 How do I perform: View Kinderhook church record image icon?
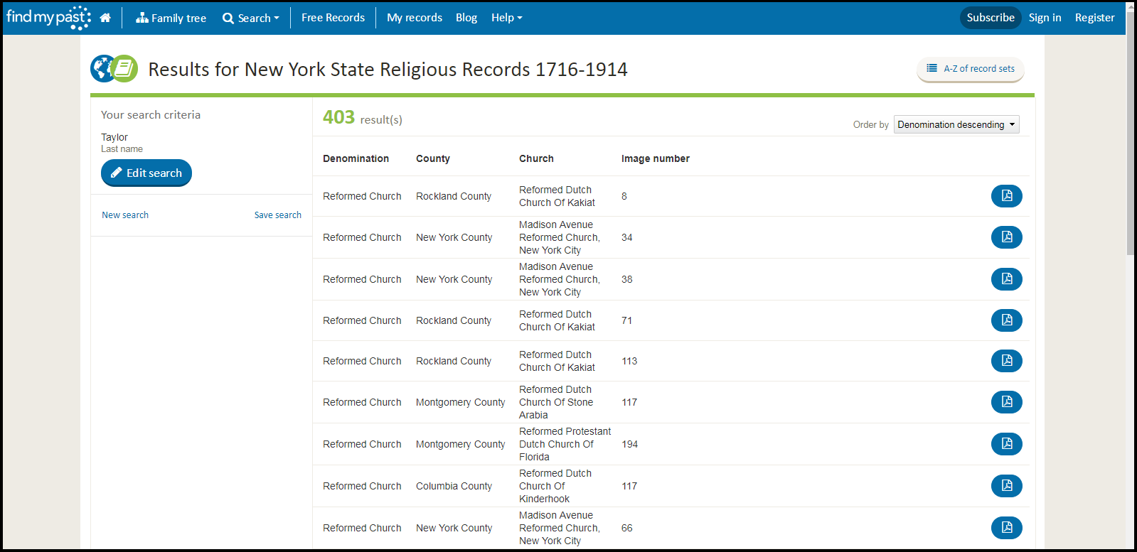[x=1006, y=486]
